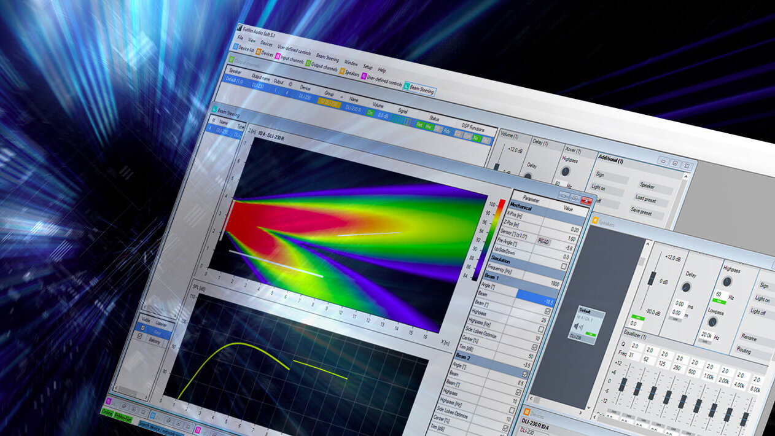The image size is (775, 436).
Task: Click the Output channels window title icon
Action: point(232,59)
